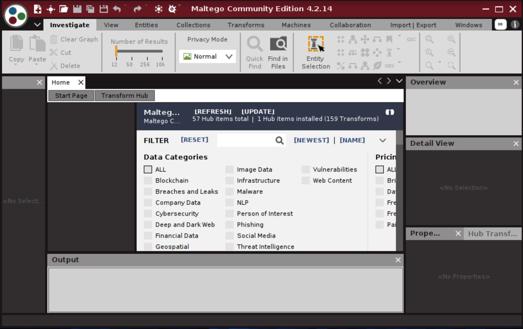This screenshot has width=523, height=329.
Task: Click the zoom out minus magnifier
Action: (x=451, y=52)
